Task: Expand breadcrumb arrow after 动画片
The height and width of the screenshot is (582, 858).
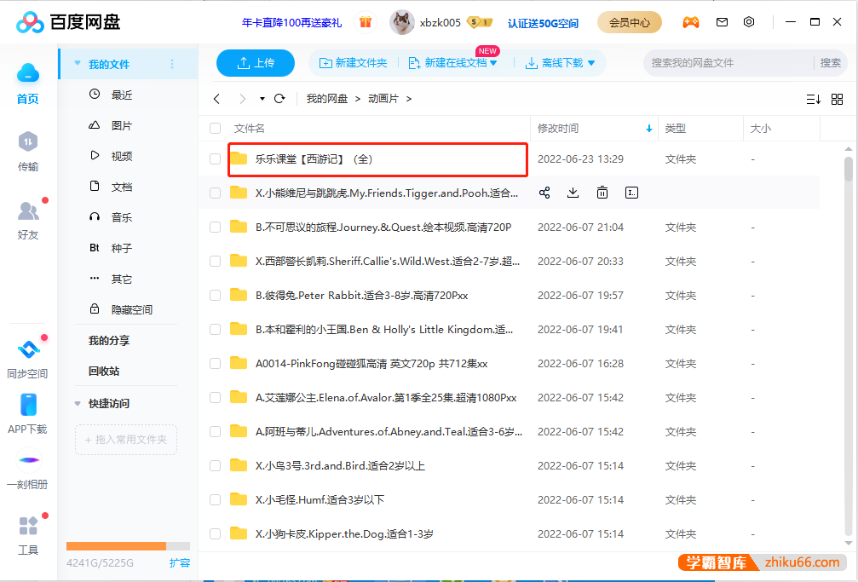Action: 408,99
